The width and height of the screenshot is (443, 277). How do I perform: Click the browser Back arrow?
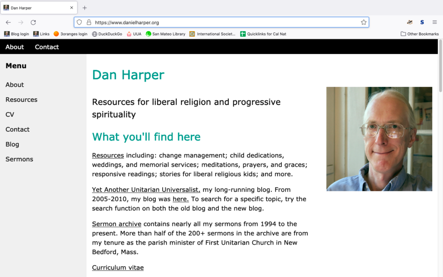click(8, 23)
